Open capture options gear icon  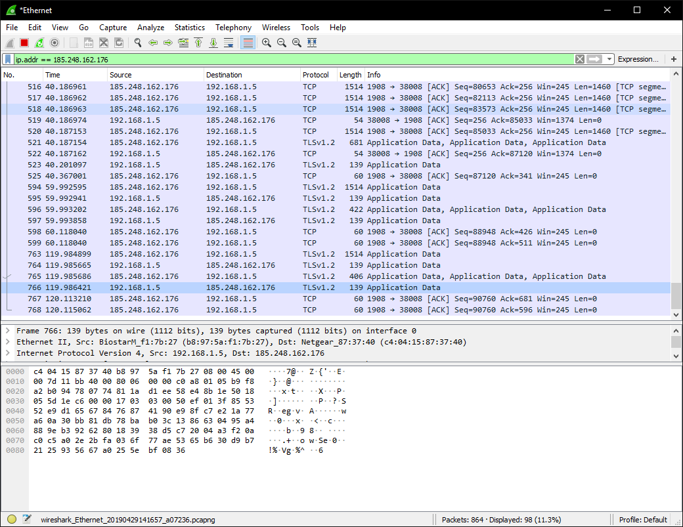click(55, 43)
